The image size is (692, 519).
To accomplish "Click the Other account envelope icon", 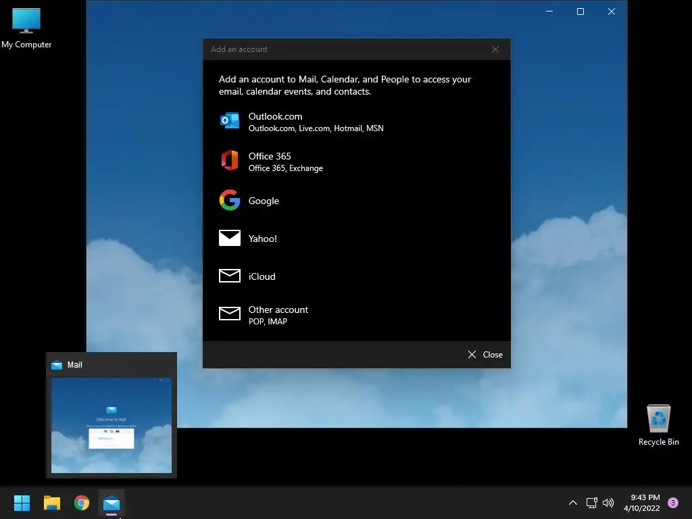I will coord(230,314).
